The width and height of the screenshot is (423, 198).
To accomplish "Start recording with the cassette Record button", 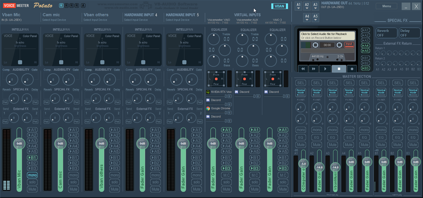I will pyautogui.click(x=352, y=69).
